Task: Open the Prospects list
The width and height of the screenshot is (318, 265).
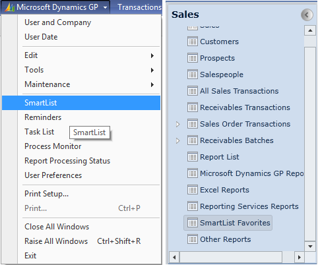Action: [x=217, y=58]
